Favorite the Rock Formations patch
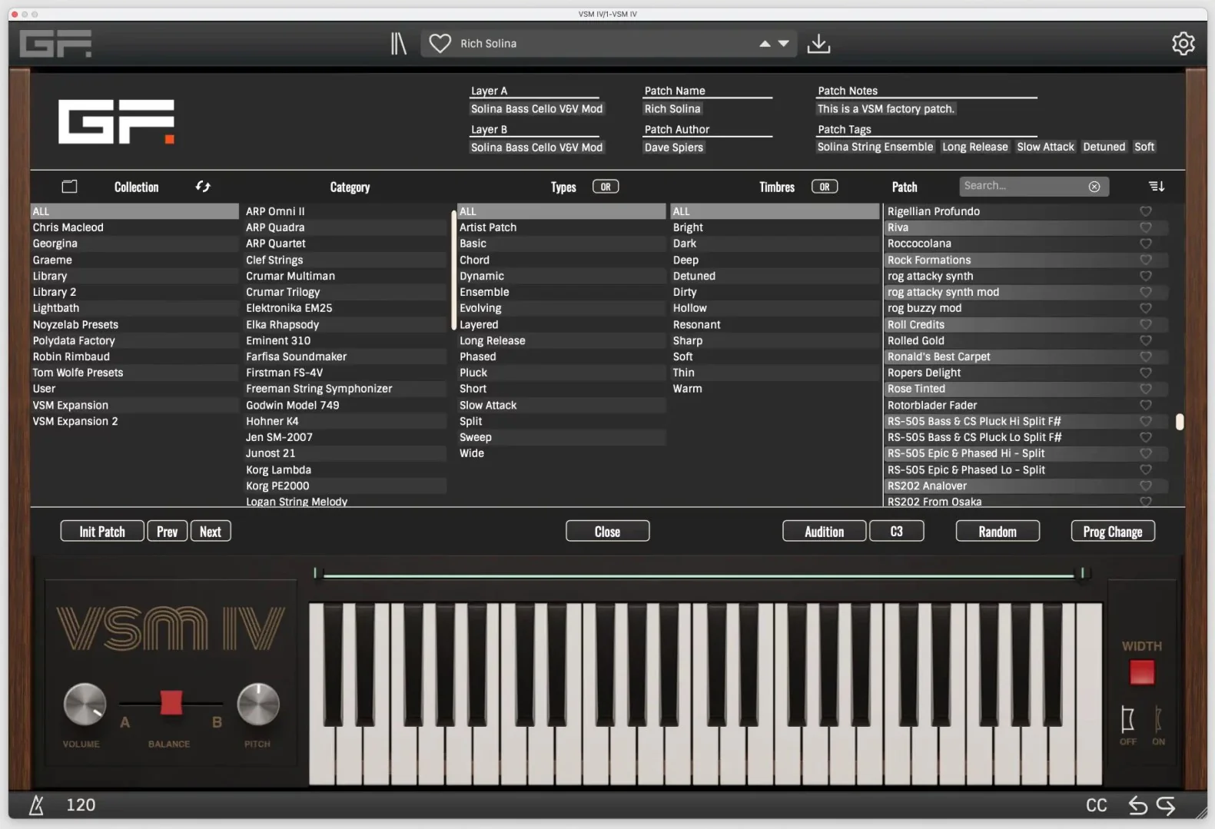Screen dimensions: 1215x829 click(x=1145, y=260)
